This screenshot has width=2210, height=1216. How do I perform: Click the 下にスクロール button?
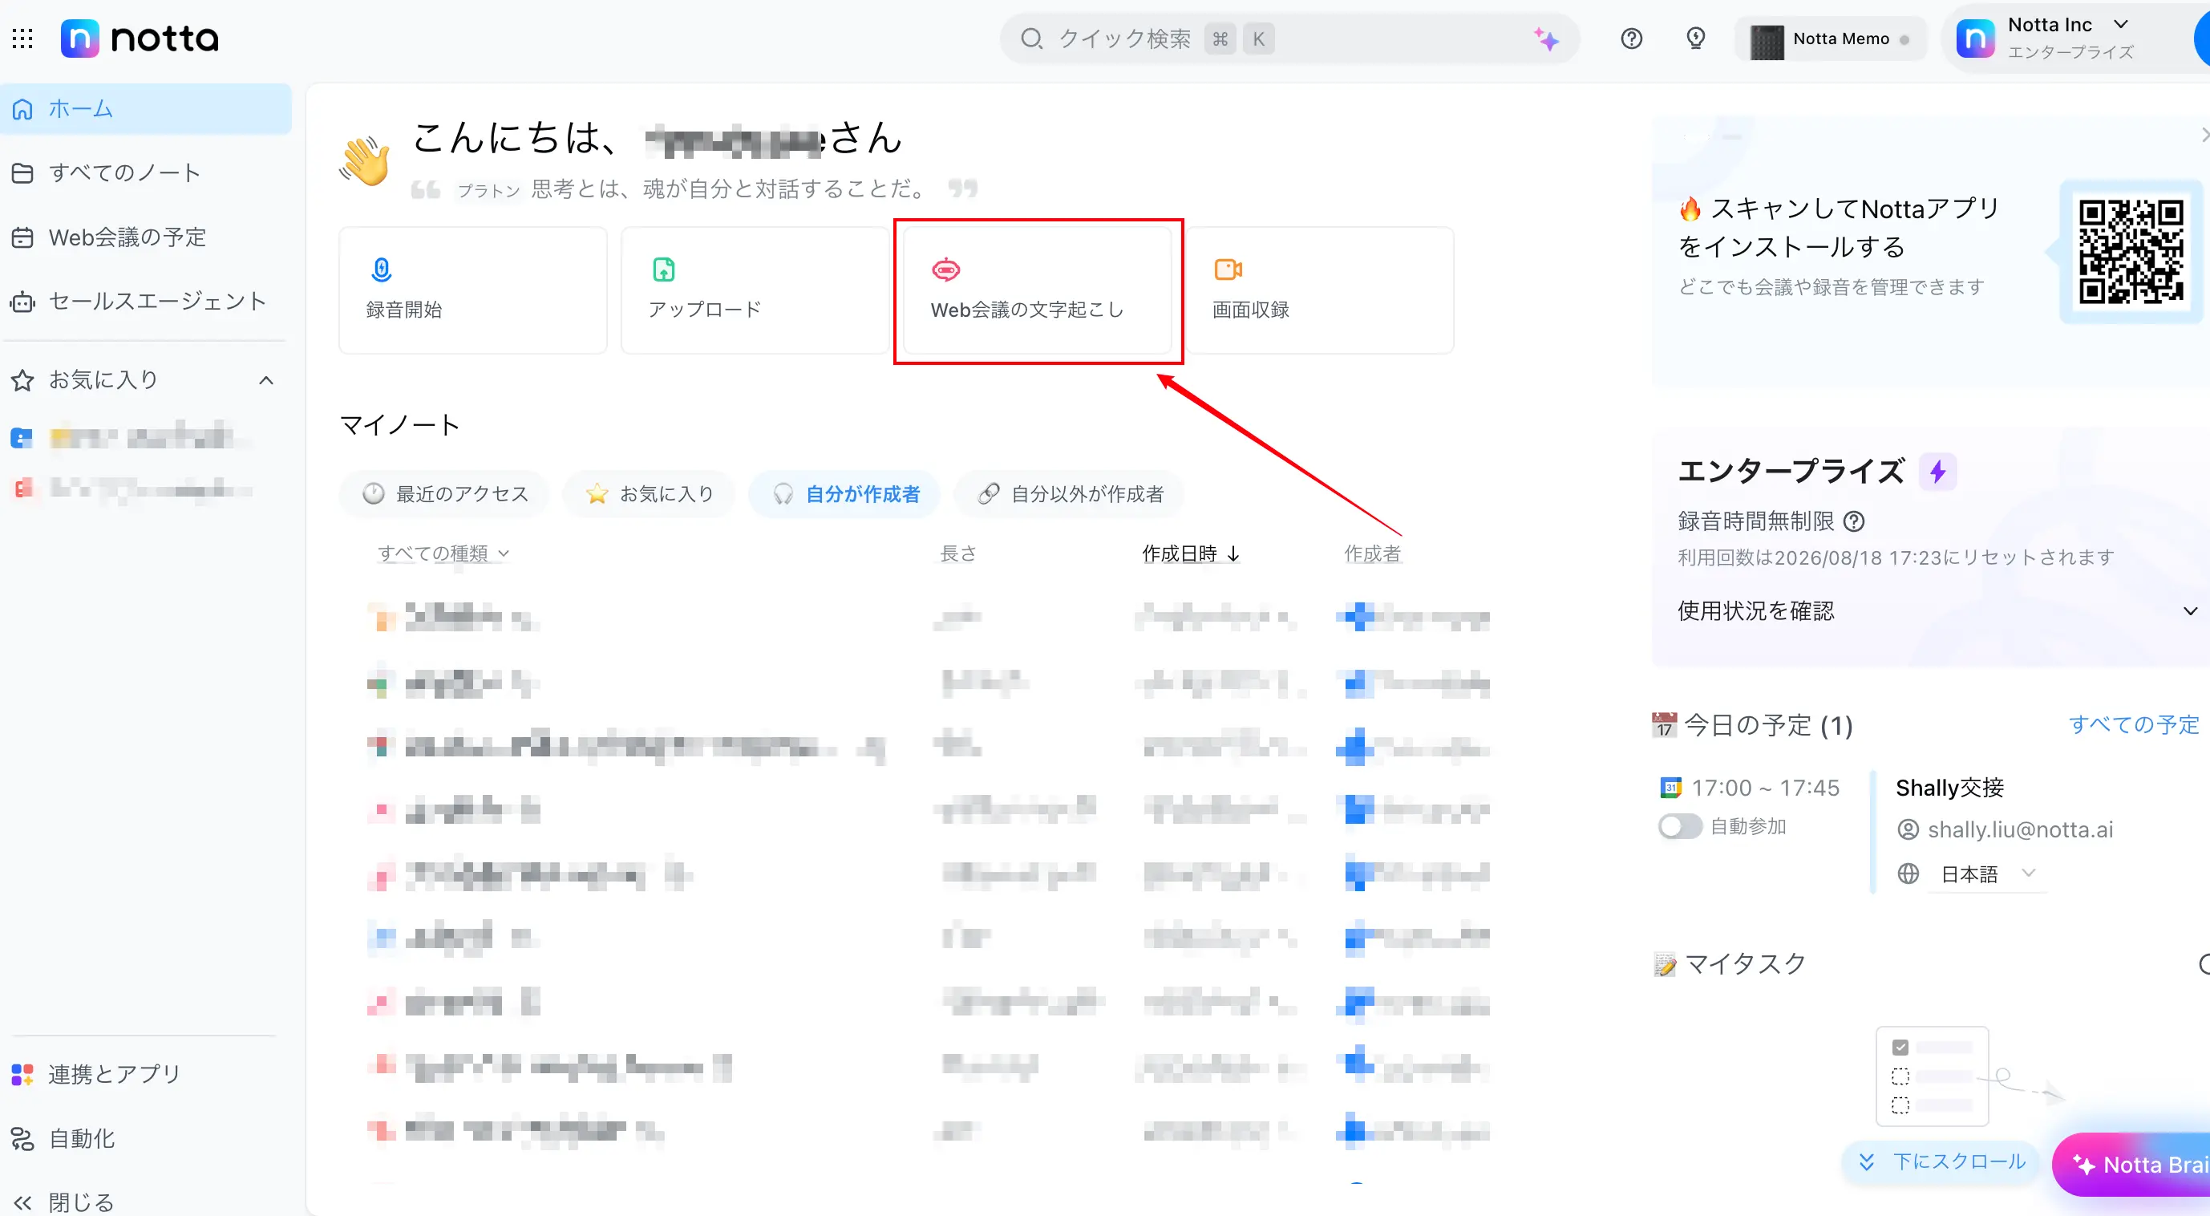coord(1941,1161)
